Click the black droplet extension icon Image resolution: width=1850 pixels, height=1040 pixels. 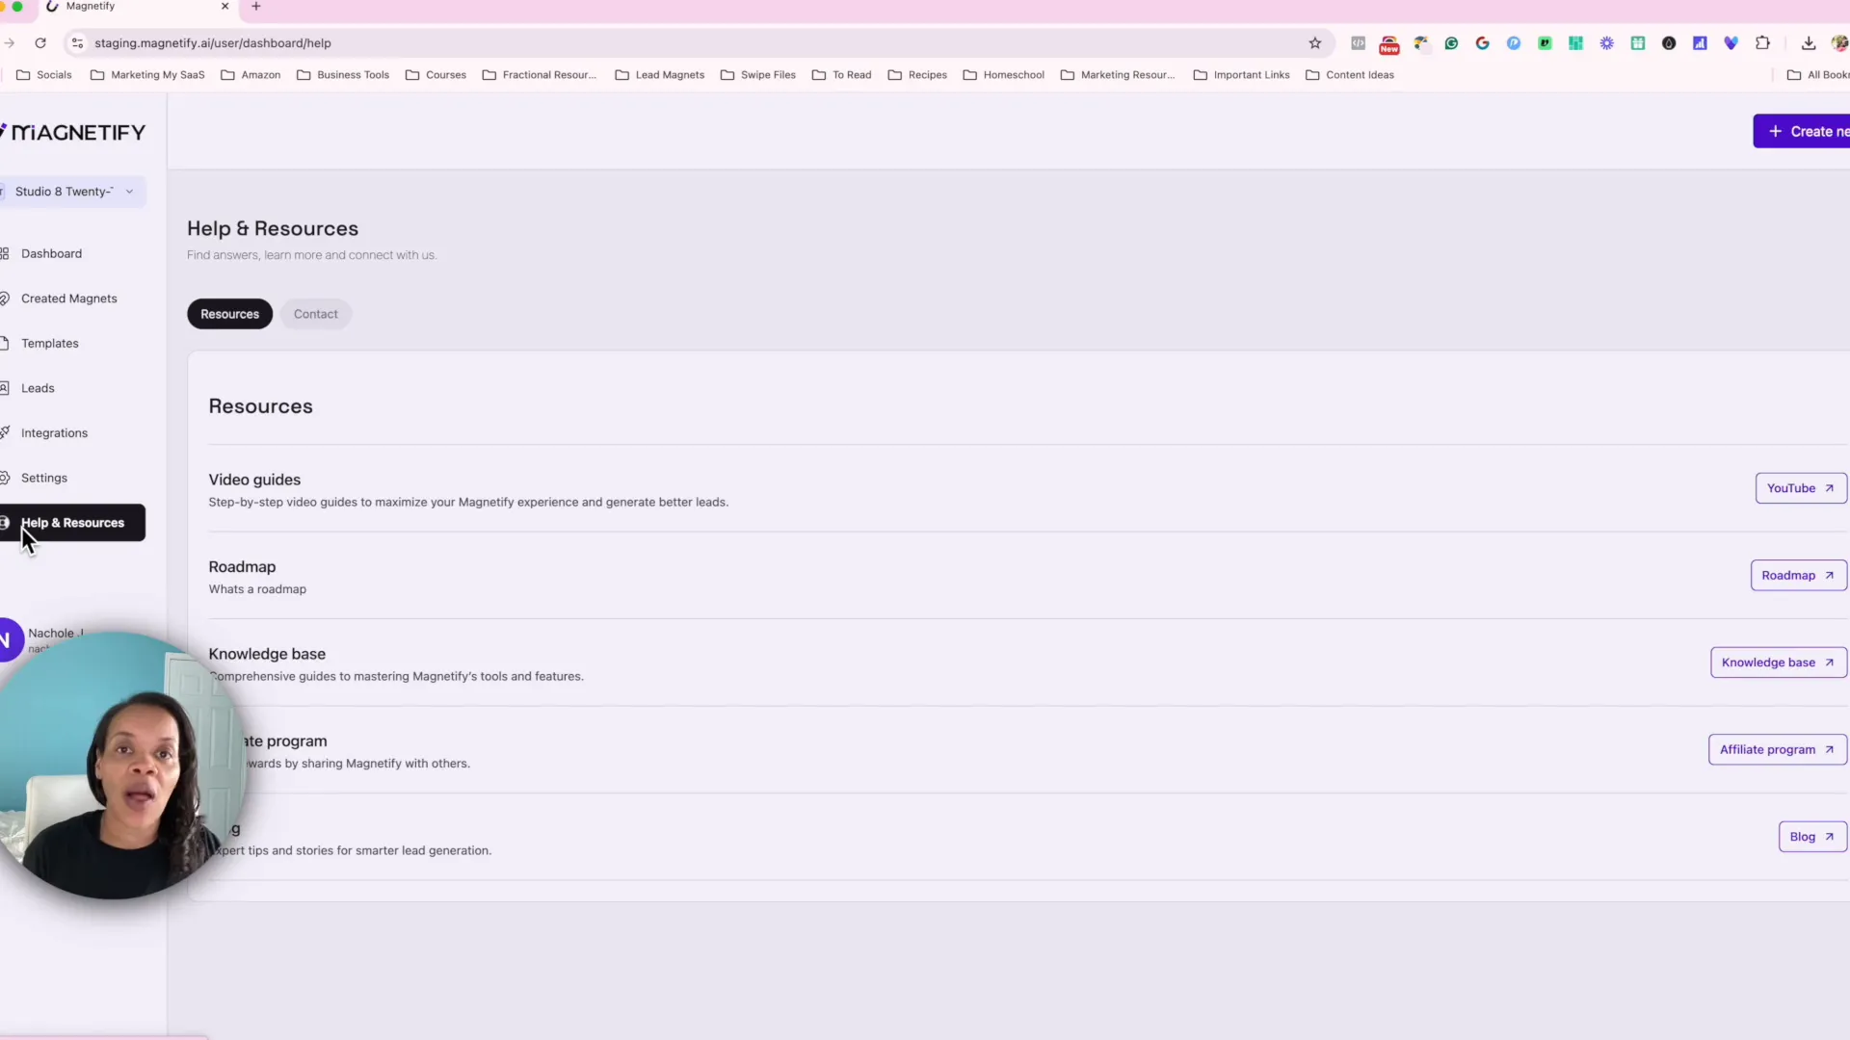pos(1669,43)
